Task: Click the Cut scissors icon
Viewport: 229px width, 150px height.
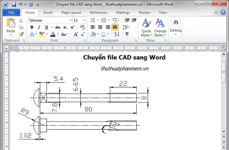Action: point(21,21)
